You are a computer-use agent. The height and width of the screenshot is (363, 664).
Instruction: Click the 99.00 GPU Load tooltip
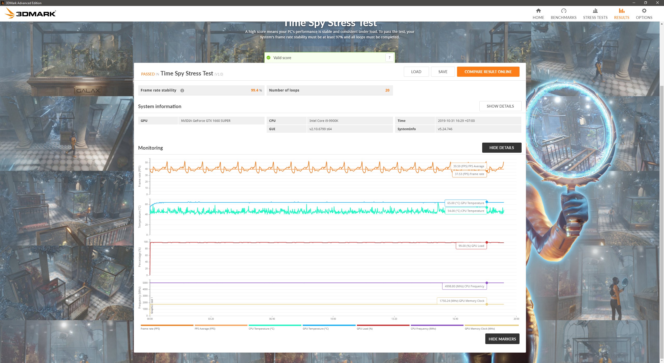471,246
